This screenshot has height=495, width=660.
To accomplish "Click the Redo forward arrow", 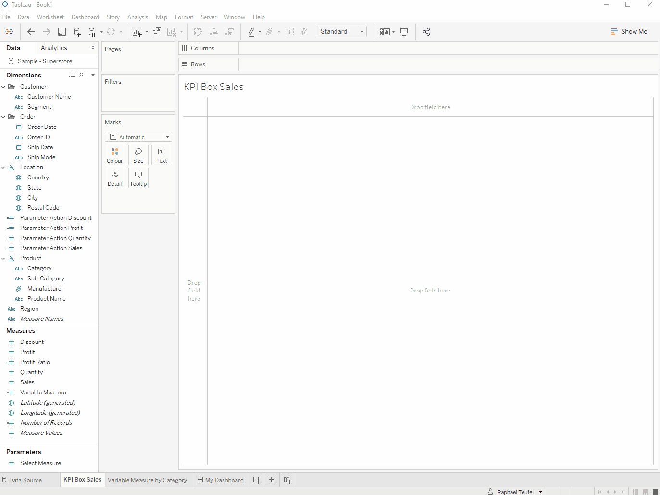I will pyautogui.click(x=47, y=32).
